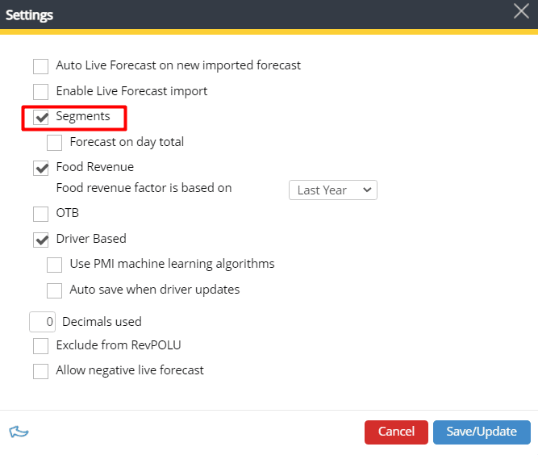Tick the Exclude from RevPOLU checkbox
This screenshot has width=538, height=455.
(x=41, y=346)
